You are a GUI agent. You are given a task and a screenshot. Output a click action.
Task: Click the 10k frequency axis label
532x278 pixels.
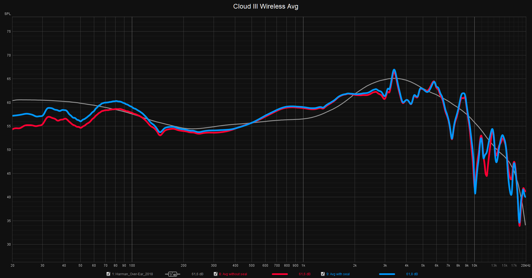474,266
